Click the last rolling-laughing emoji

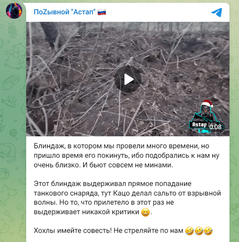(208, 231)
